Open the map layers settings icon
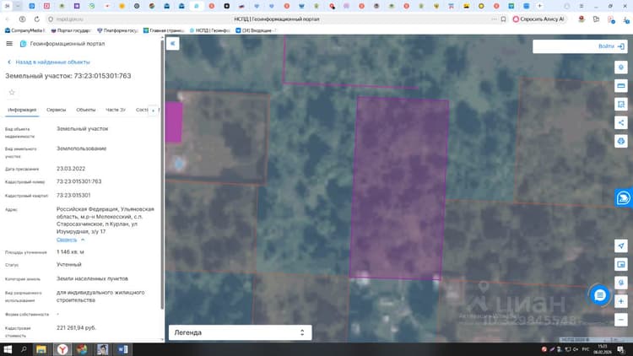633x356 pixels. 621,67
